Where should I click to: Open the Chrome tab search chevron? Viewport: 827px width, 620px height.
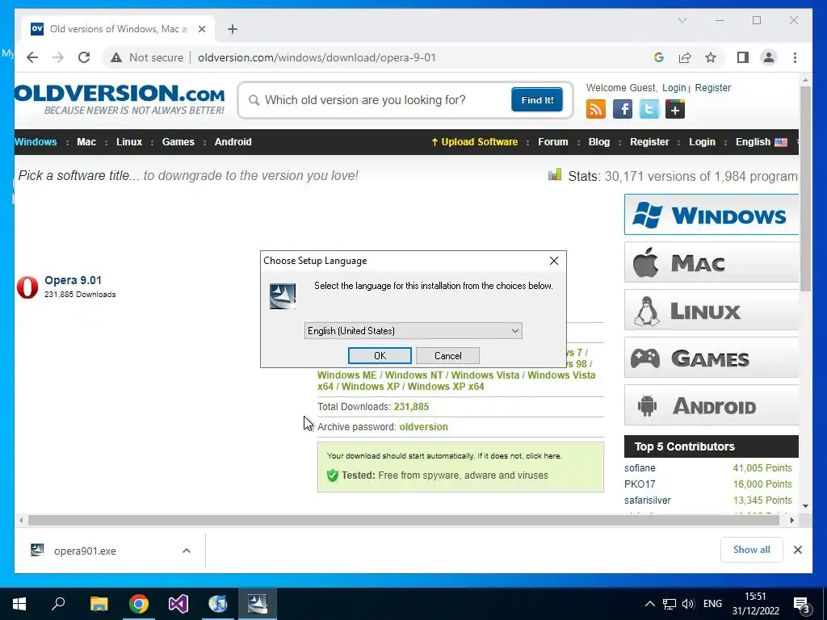click(682, 20)
